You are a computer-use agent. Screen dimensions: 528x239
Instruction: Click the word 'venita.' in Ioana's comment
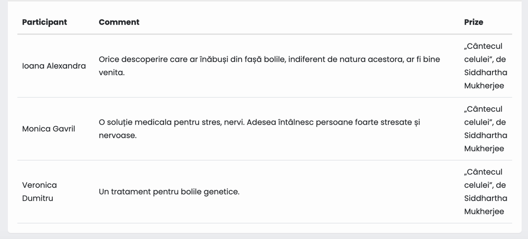tap(112, 73)
